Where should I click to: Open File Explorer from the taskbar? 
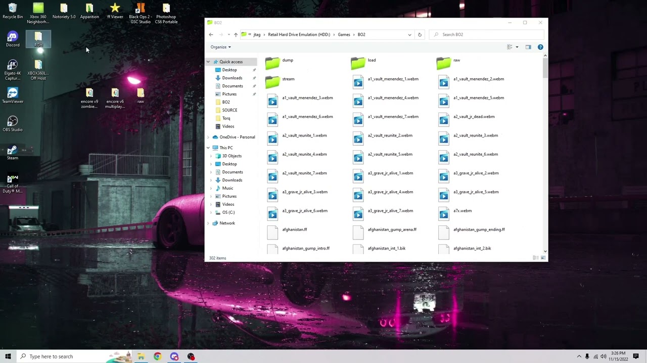tap(141, 356)
